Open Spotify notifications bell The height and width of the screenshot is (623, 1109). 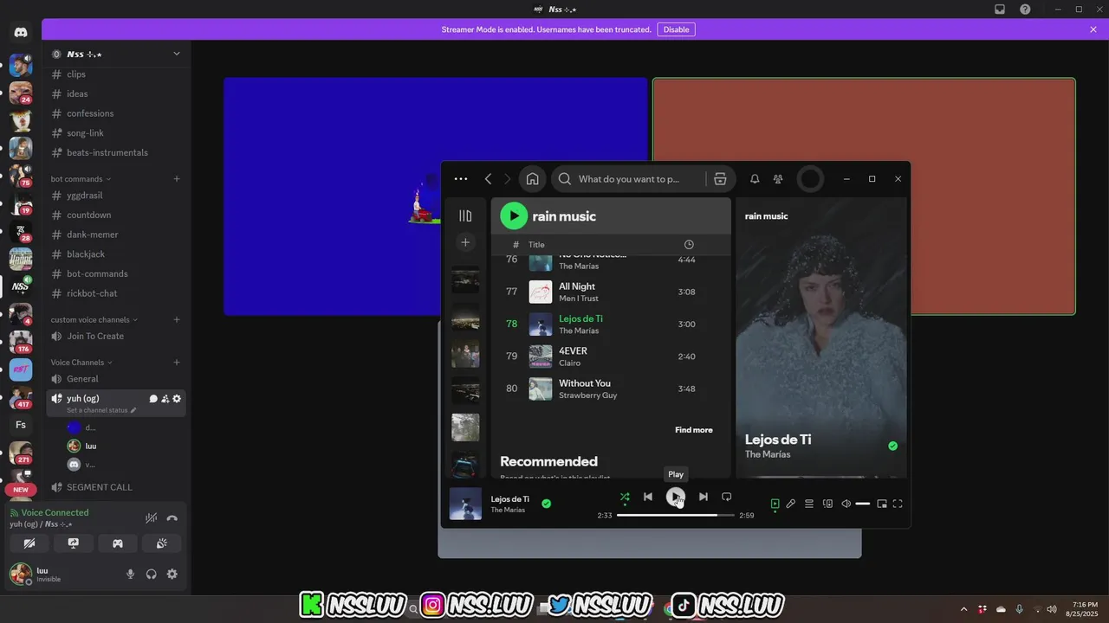755,179
